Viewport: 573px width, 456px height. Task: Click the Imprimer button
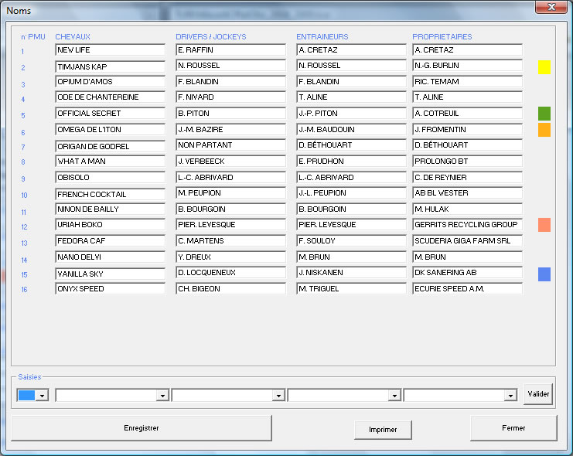[x=383, y=430]
